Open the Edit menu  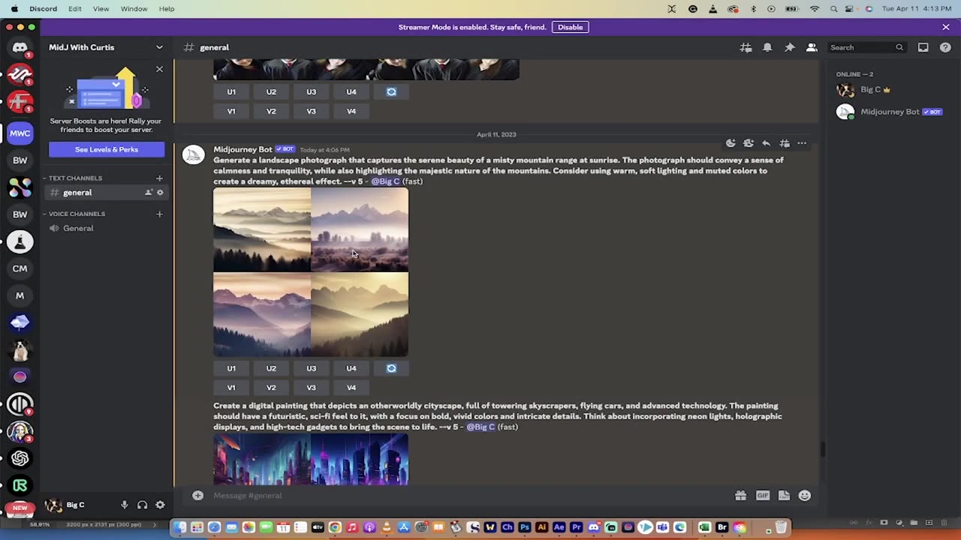tap(75, 8)
